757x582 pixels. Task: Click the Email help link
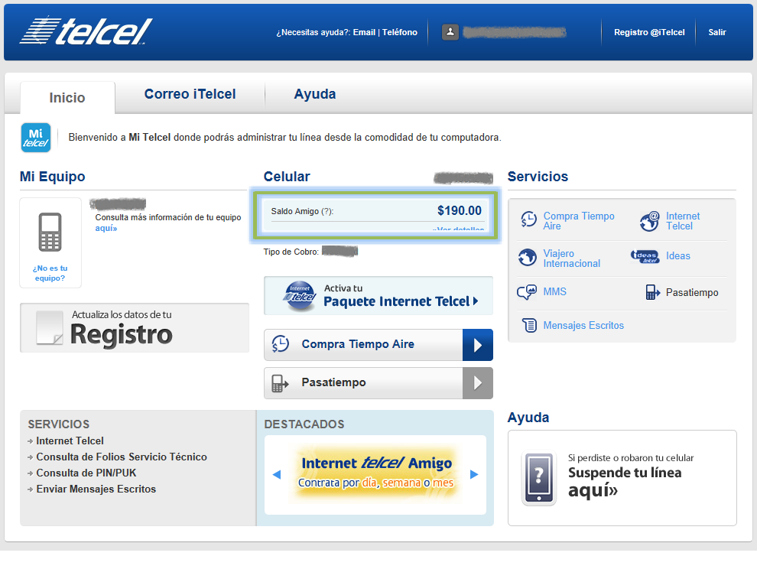364,32
